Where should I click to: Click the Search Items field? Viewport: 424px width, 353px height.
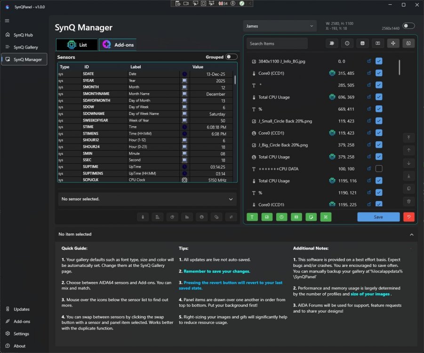coord(277,43)
